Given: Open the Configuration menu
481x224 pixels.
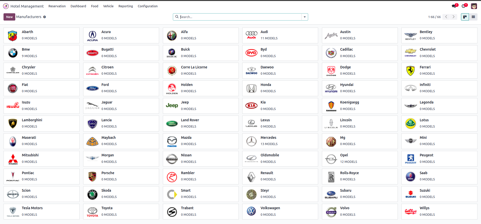Looking at the screenshot, I should pyautogui.click(x=148, y=6).
